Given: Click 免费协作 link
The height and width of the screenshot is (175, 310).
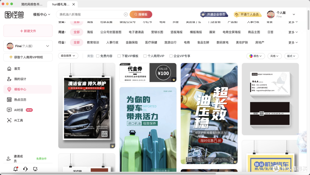Looking at the screenshot, I should [41, 159].
